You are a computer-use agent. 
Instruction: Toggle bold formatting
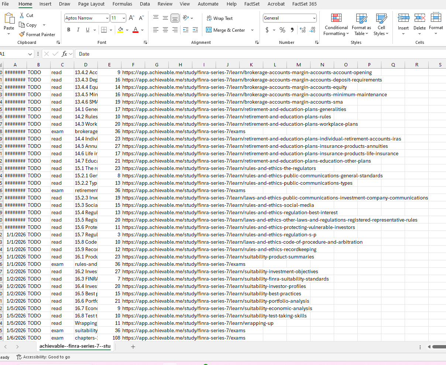[69, 30]
